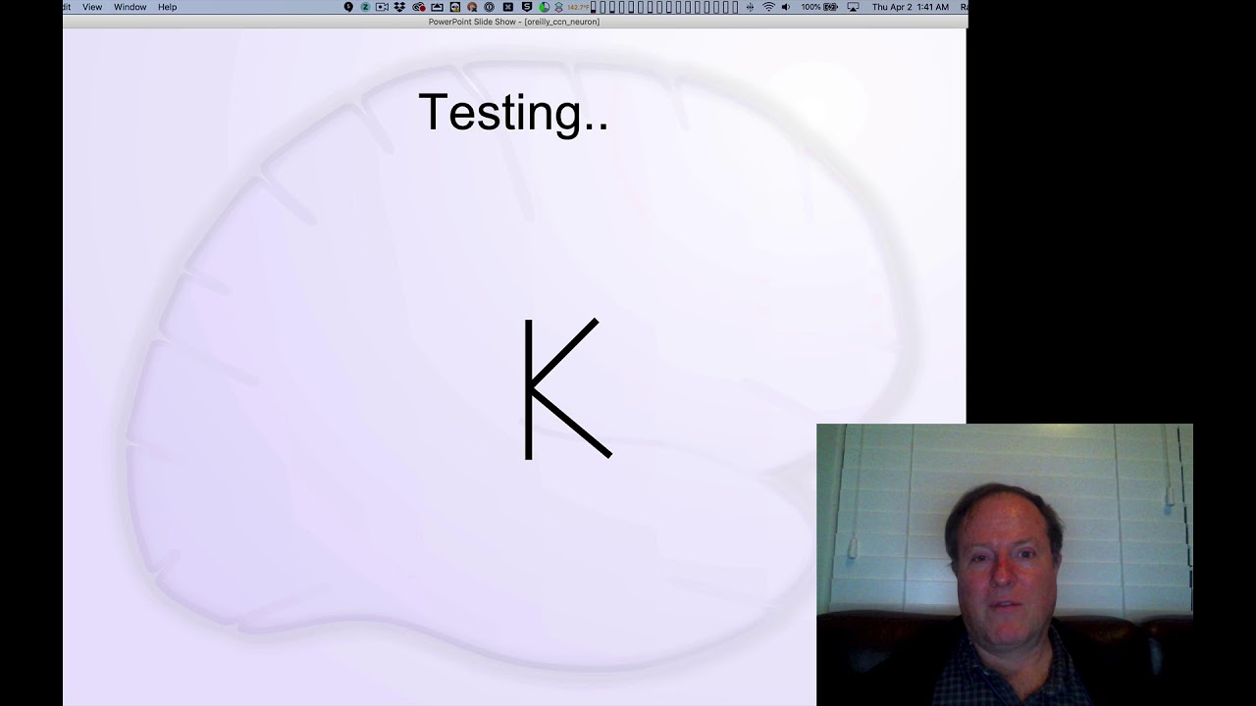Click the webcam video overlay
The height and width of the screenshot is (706, 1256).
[1005, 565]
